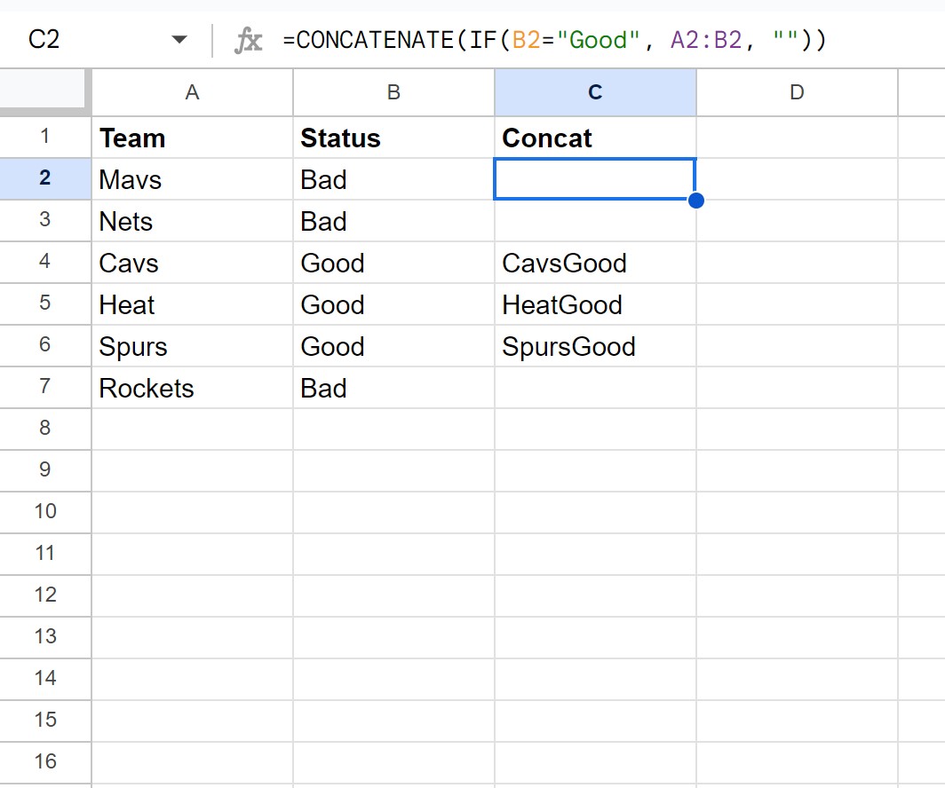Select column B header
The height and width of the screenshot is (788, 945).
(393, 92)
